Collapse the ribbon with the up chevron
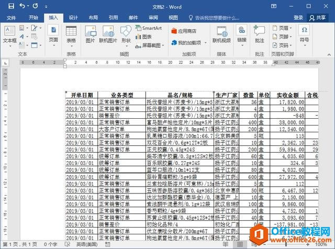This screenshot has height=249, width=335. click(x=329, y=55)
